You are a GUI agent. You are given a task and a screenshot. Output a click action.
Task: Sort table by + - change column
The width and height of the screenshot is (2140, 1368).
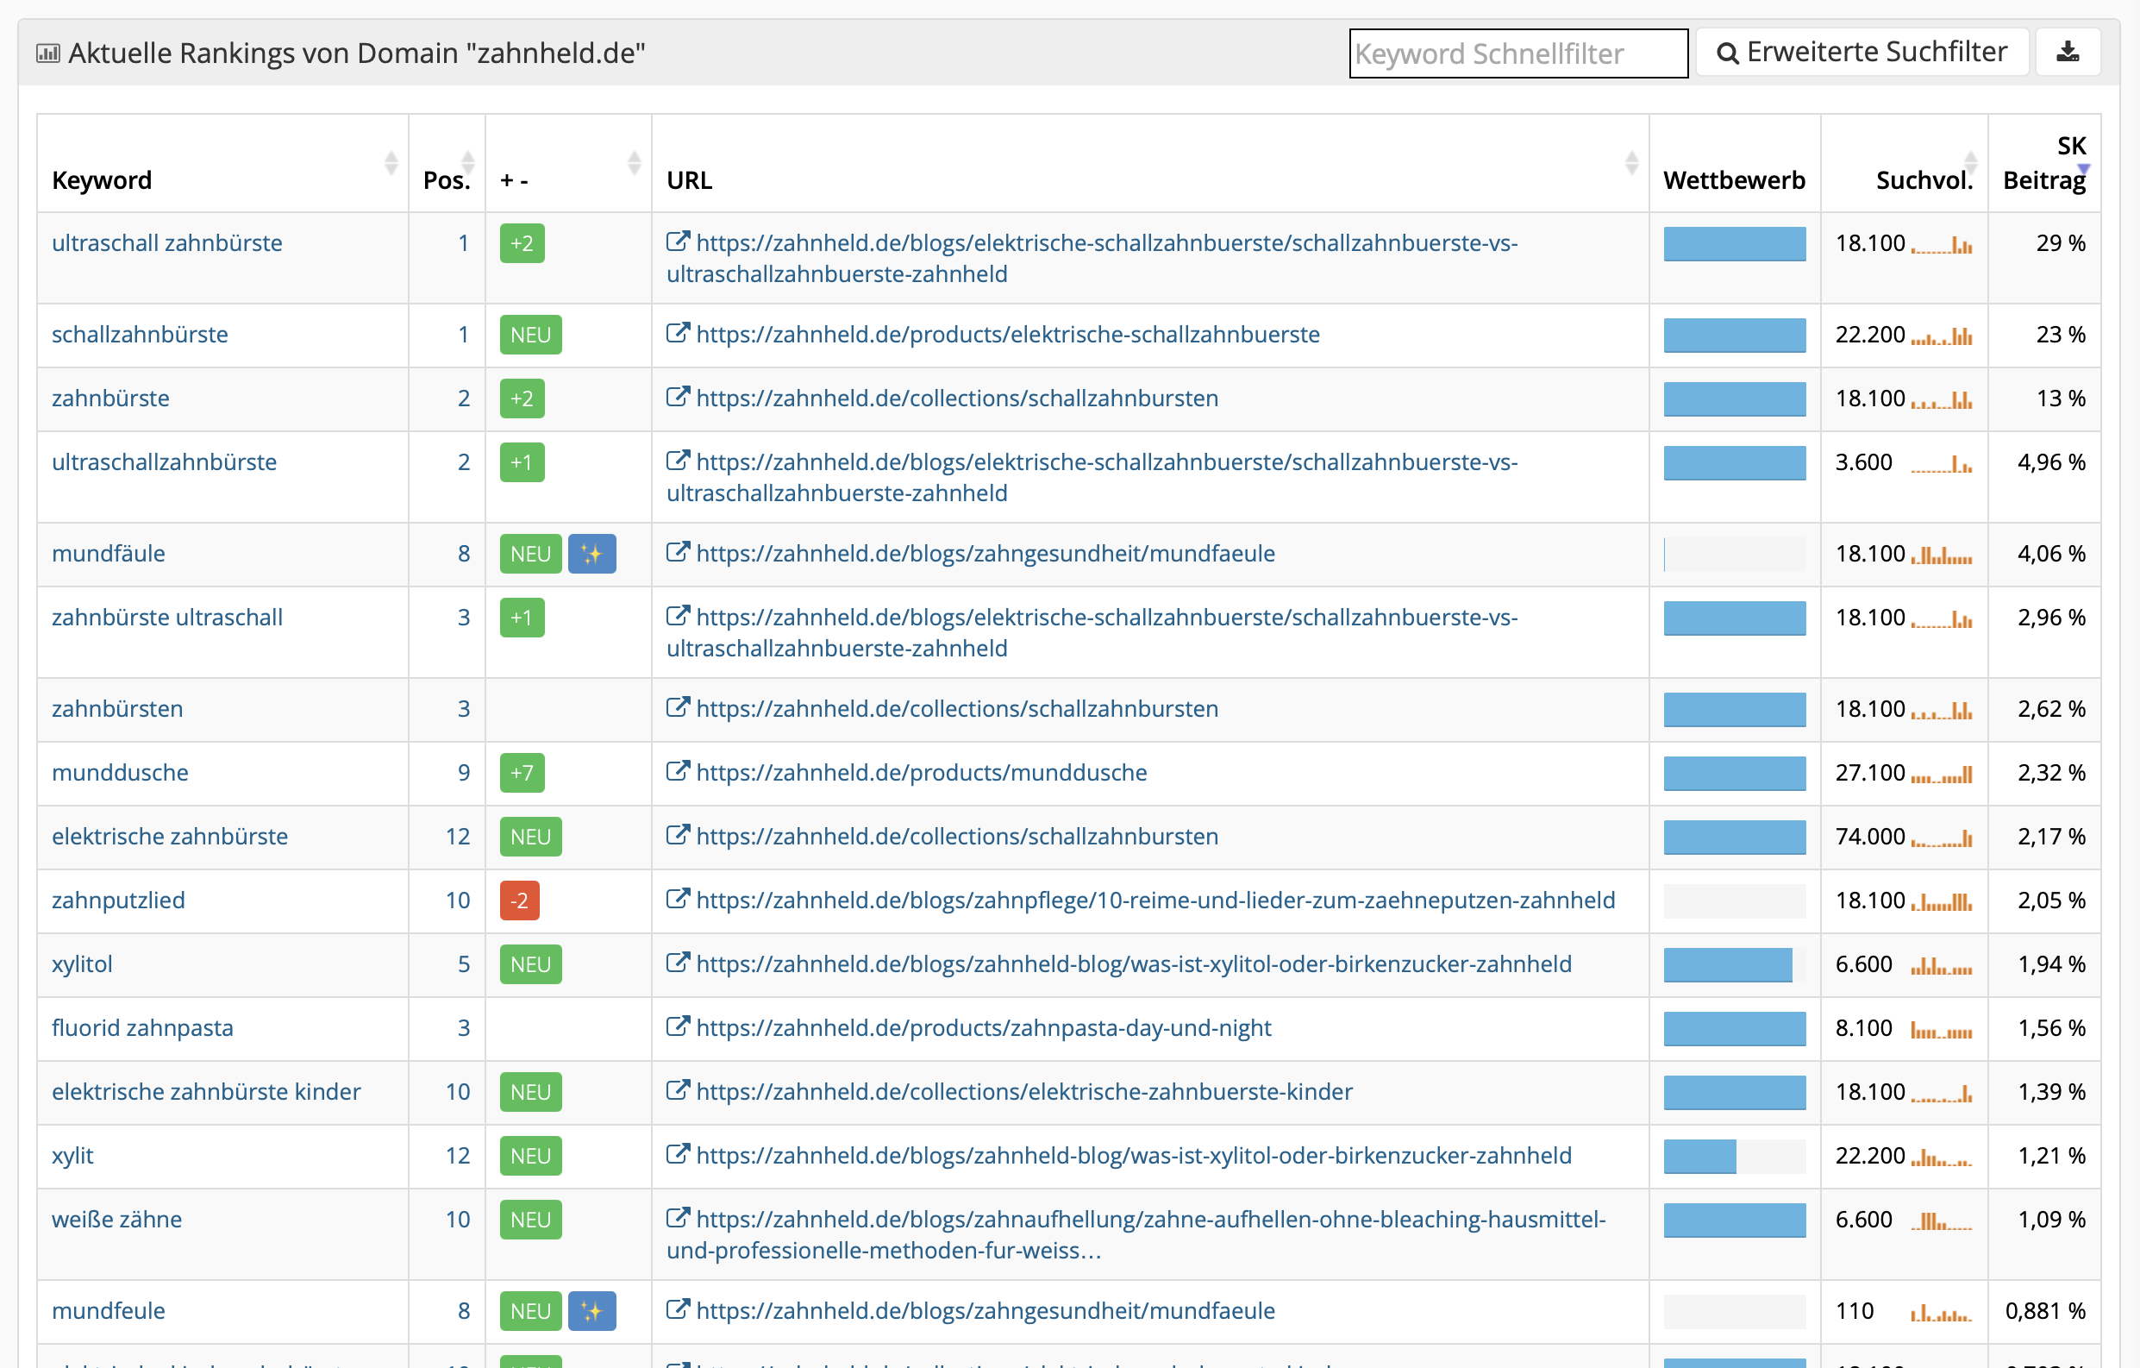(634, 163)
